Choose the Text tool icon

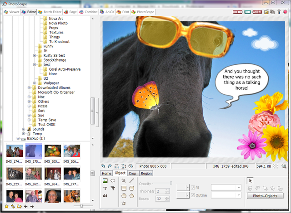click(x=105, y=188)
